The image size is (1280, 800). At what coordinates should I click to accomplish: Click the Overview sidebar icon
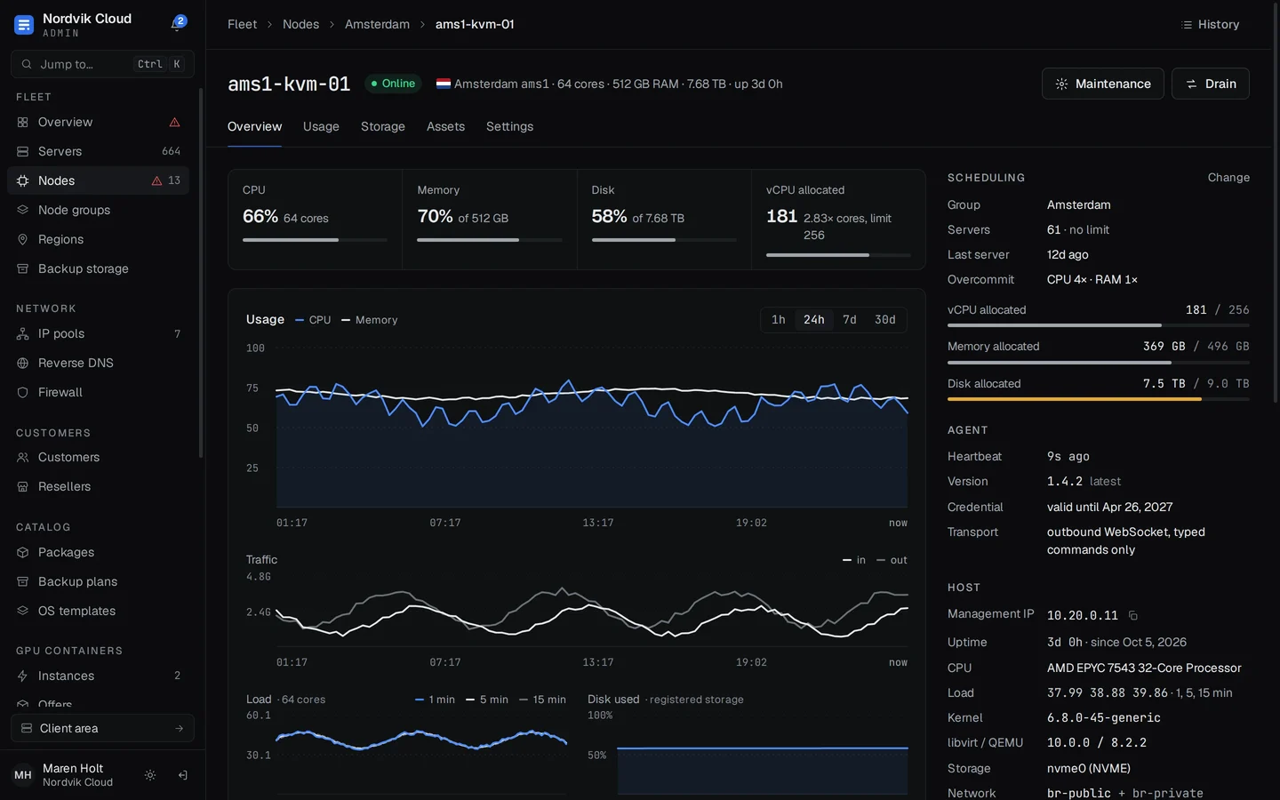coord(23,122)
